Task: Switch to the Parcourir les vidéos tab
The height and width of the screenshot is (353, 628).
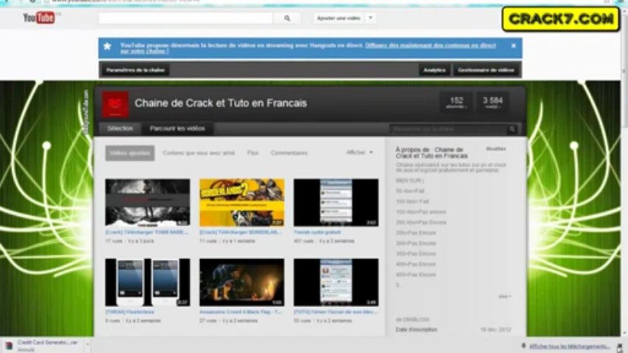Action: click(177, 128)
